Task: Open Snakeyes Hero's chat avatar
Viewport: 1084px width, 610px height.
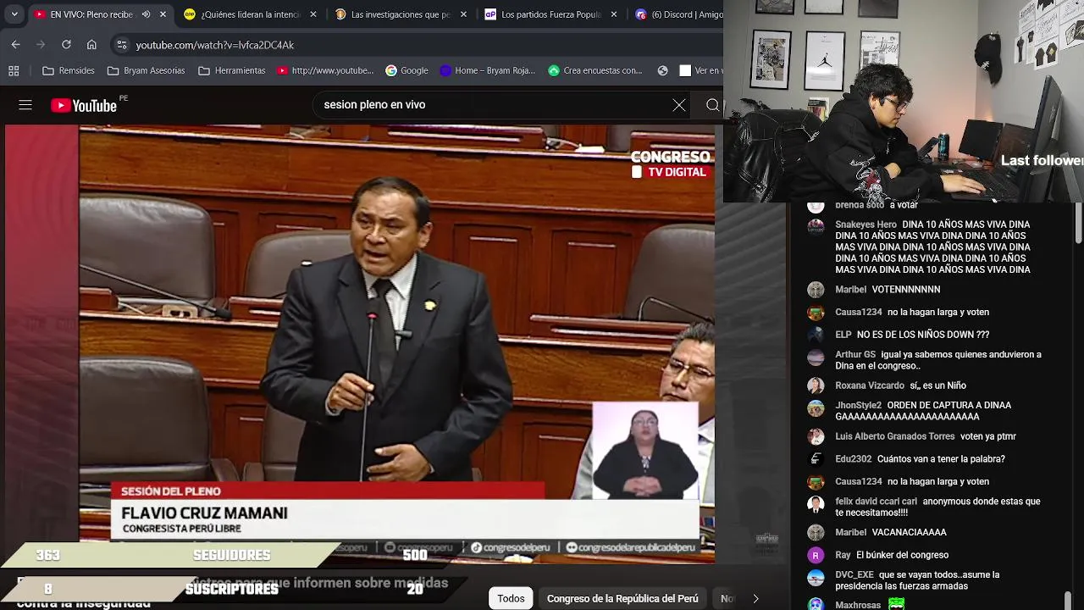Action: click(816, 227)
